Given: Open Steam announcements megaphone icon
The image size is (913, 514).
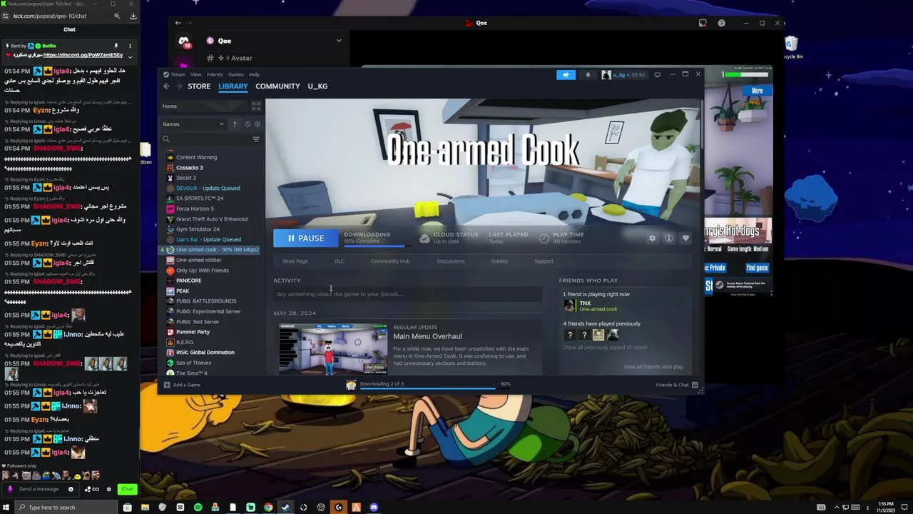Looking at the screenshot, I should point(566,74).
